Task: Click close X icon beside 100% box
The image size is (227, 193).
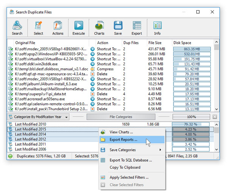Action: coord(215,117)
